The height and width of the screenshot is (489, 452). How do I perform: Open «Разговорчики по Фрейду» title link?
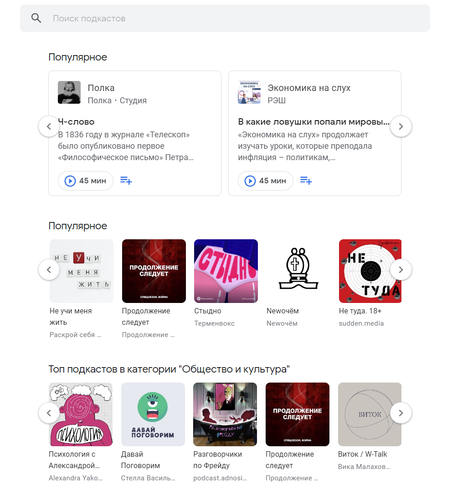218,460
